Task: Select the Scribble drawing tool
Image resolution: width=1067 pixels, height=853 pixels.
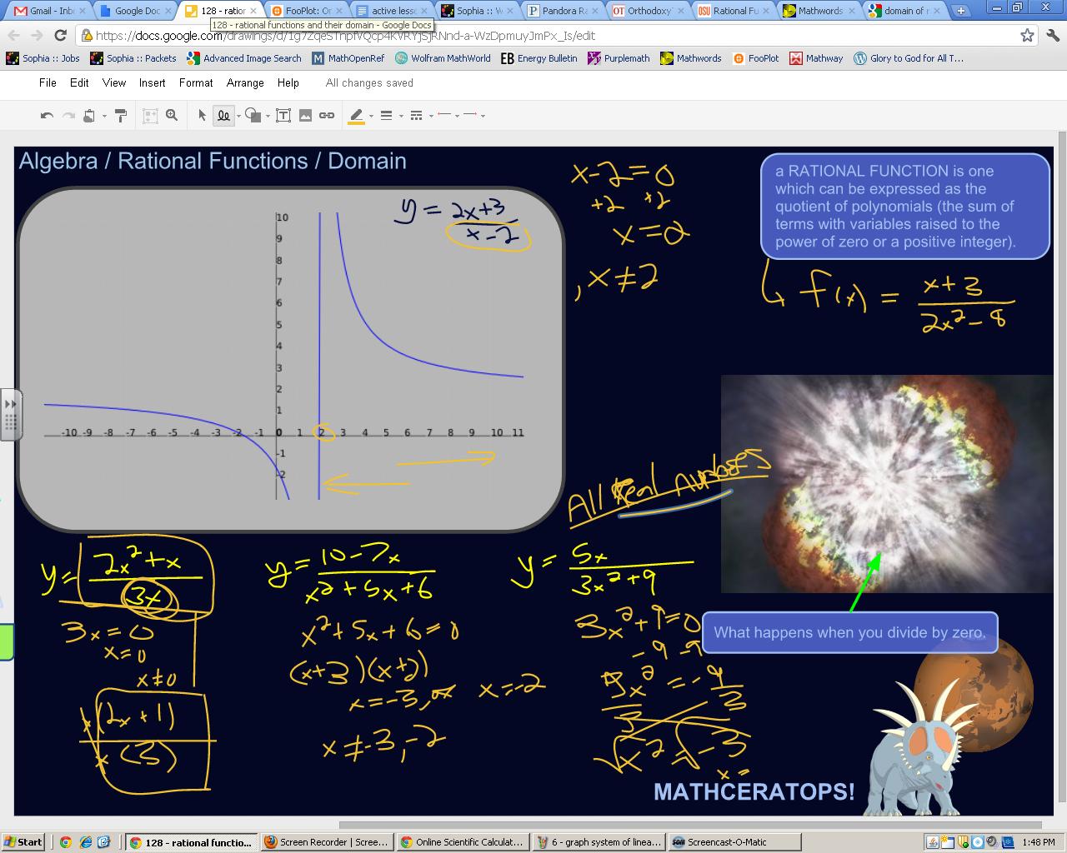Action: pyautogui.click(x=223, y=115)
